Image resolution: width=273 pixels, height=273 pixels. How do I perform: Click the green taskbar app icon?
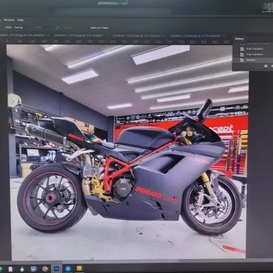pyautogui.click(x=22, y=269)
